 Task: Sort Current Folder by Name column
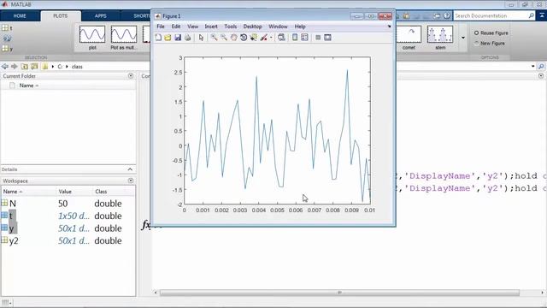click(x=28, y=86)
